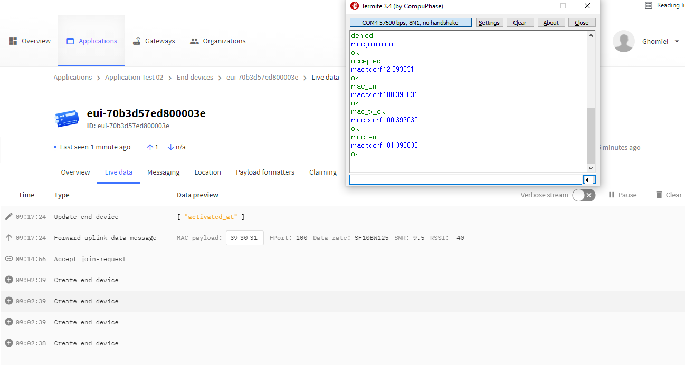Select the Gateways grid icon
The width and height of the screenshot is (685, 365).
(136, 41)
